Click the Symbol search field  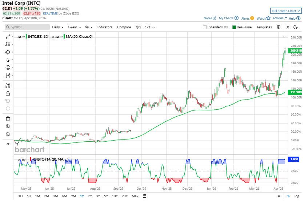click(x=27, y=27)
